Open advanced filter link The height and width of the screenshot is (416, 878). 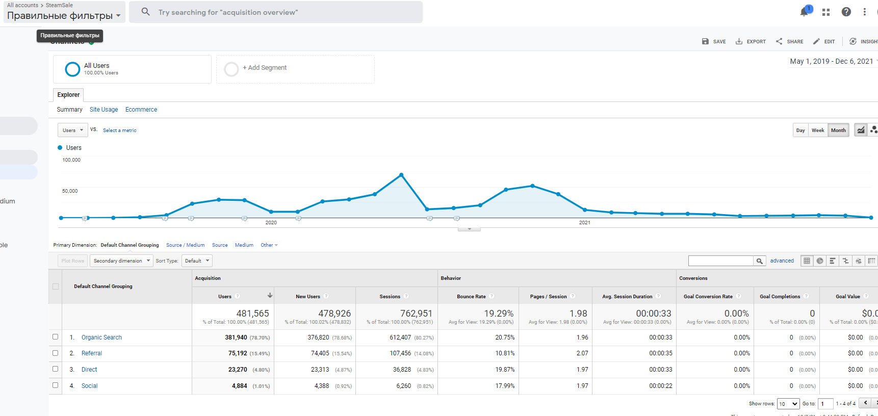[782, 261]
